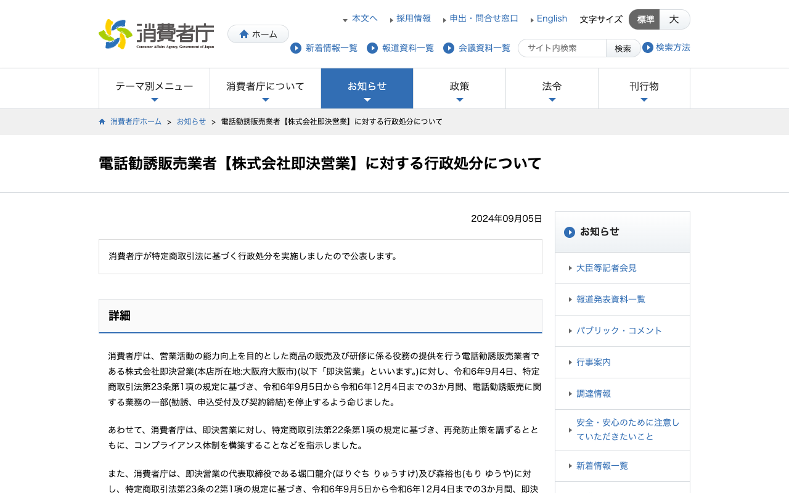This screenshot has height=493, width=789.
Task: Open 会議資料一覧 link
Action: pos(484,48)
